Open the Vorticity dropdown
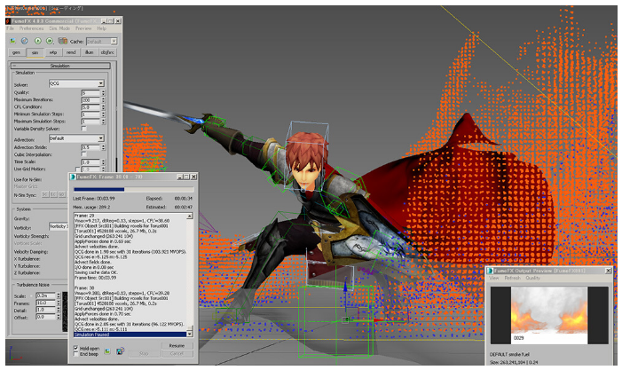 click(59, 226)
